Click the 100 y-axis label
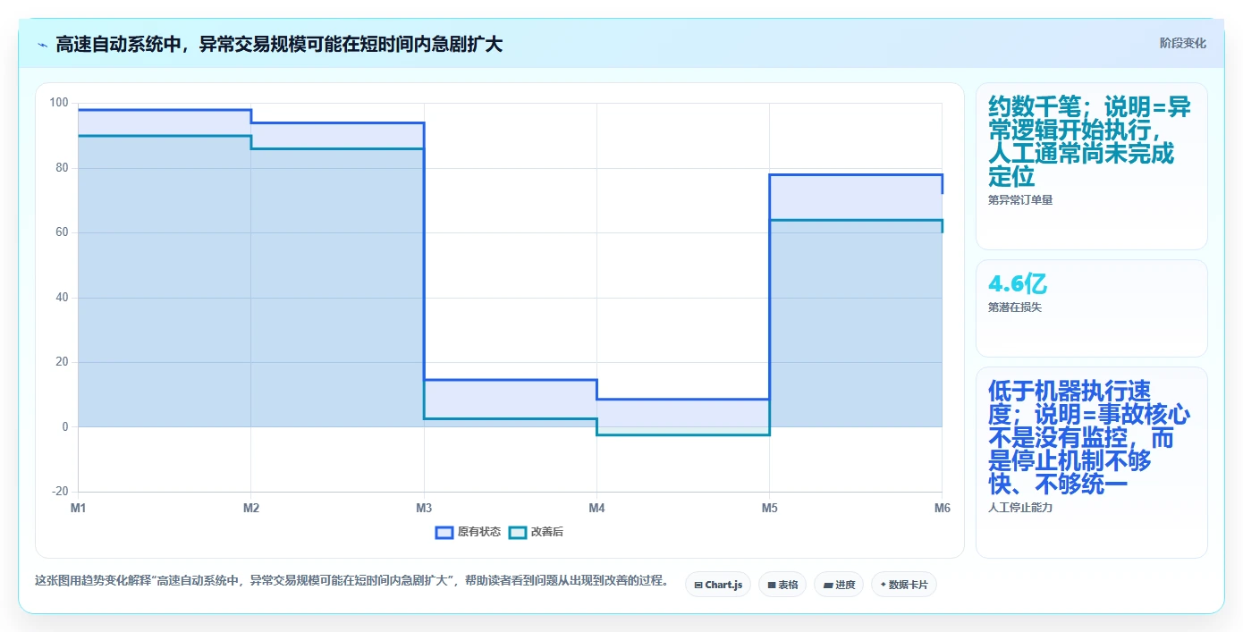The image size is (1243, 632). click(59, 103)
